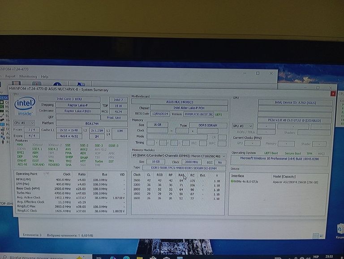The image size is (344, 259).
Task: Click the UKR language indicator in taskbar
Action: 316,256
